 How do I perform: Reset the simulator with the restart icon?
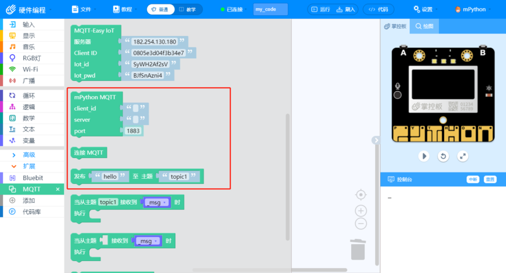443,155
